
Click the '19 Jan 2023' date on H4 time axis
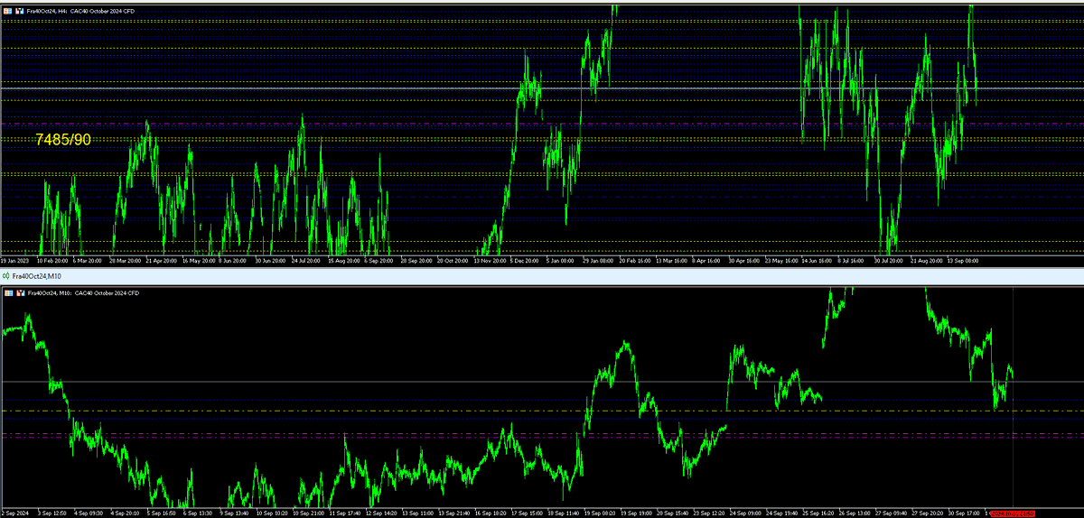[15, 261]
